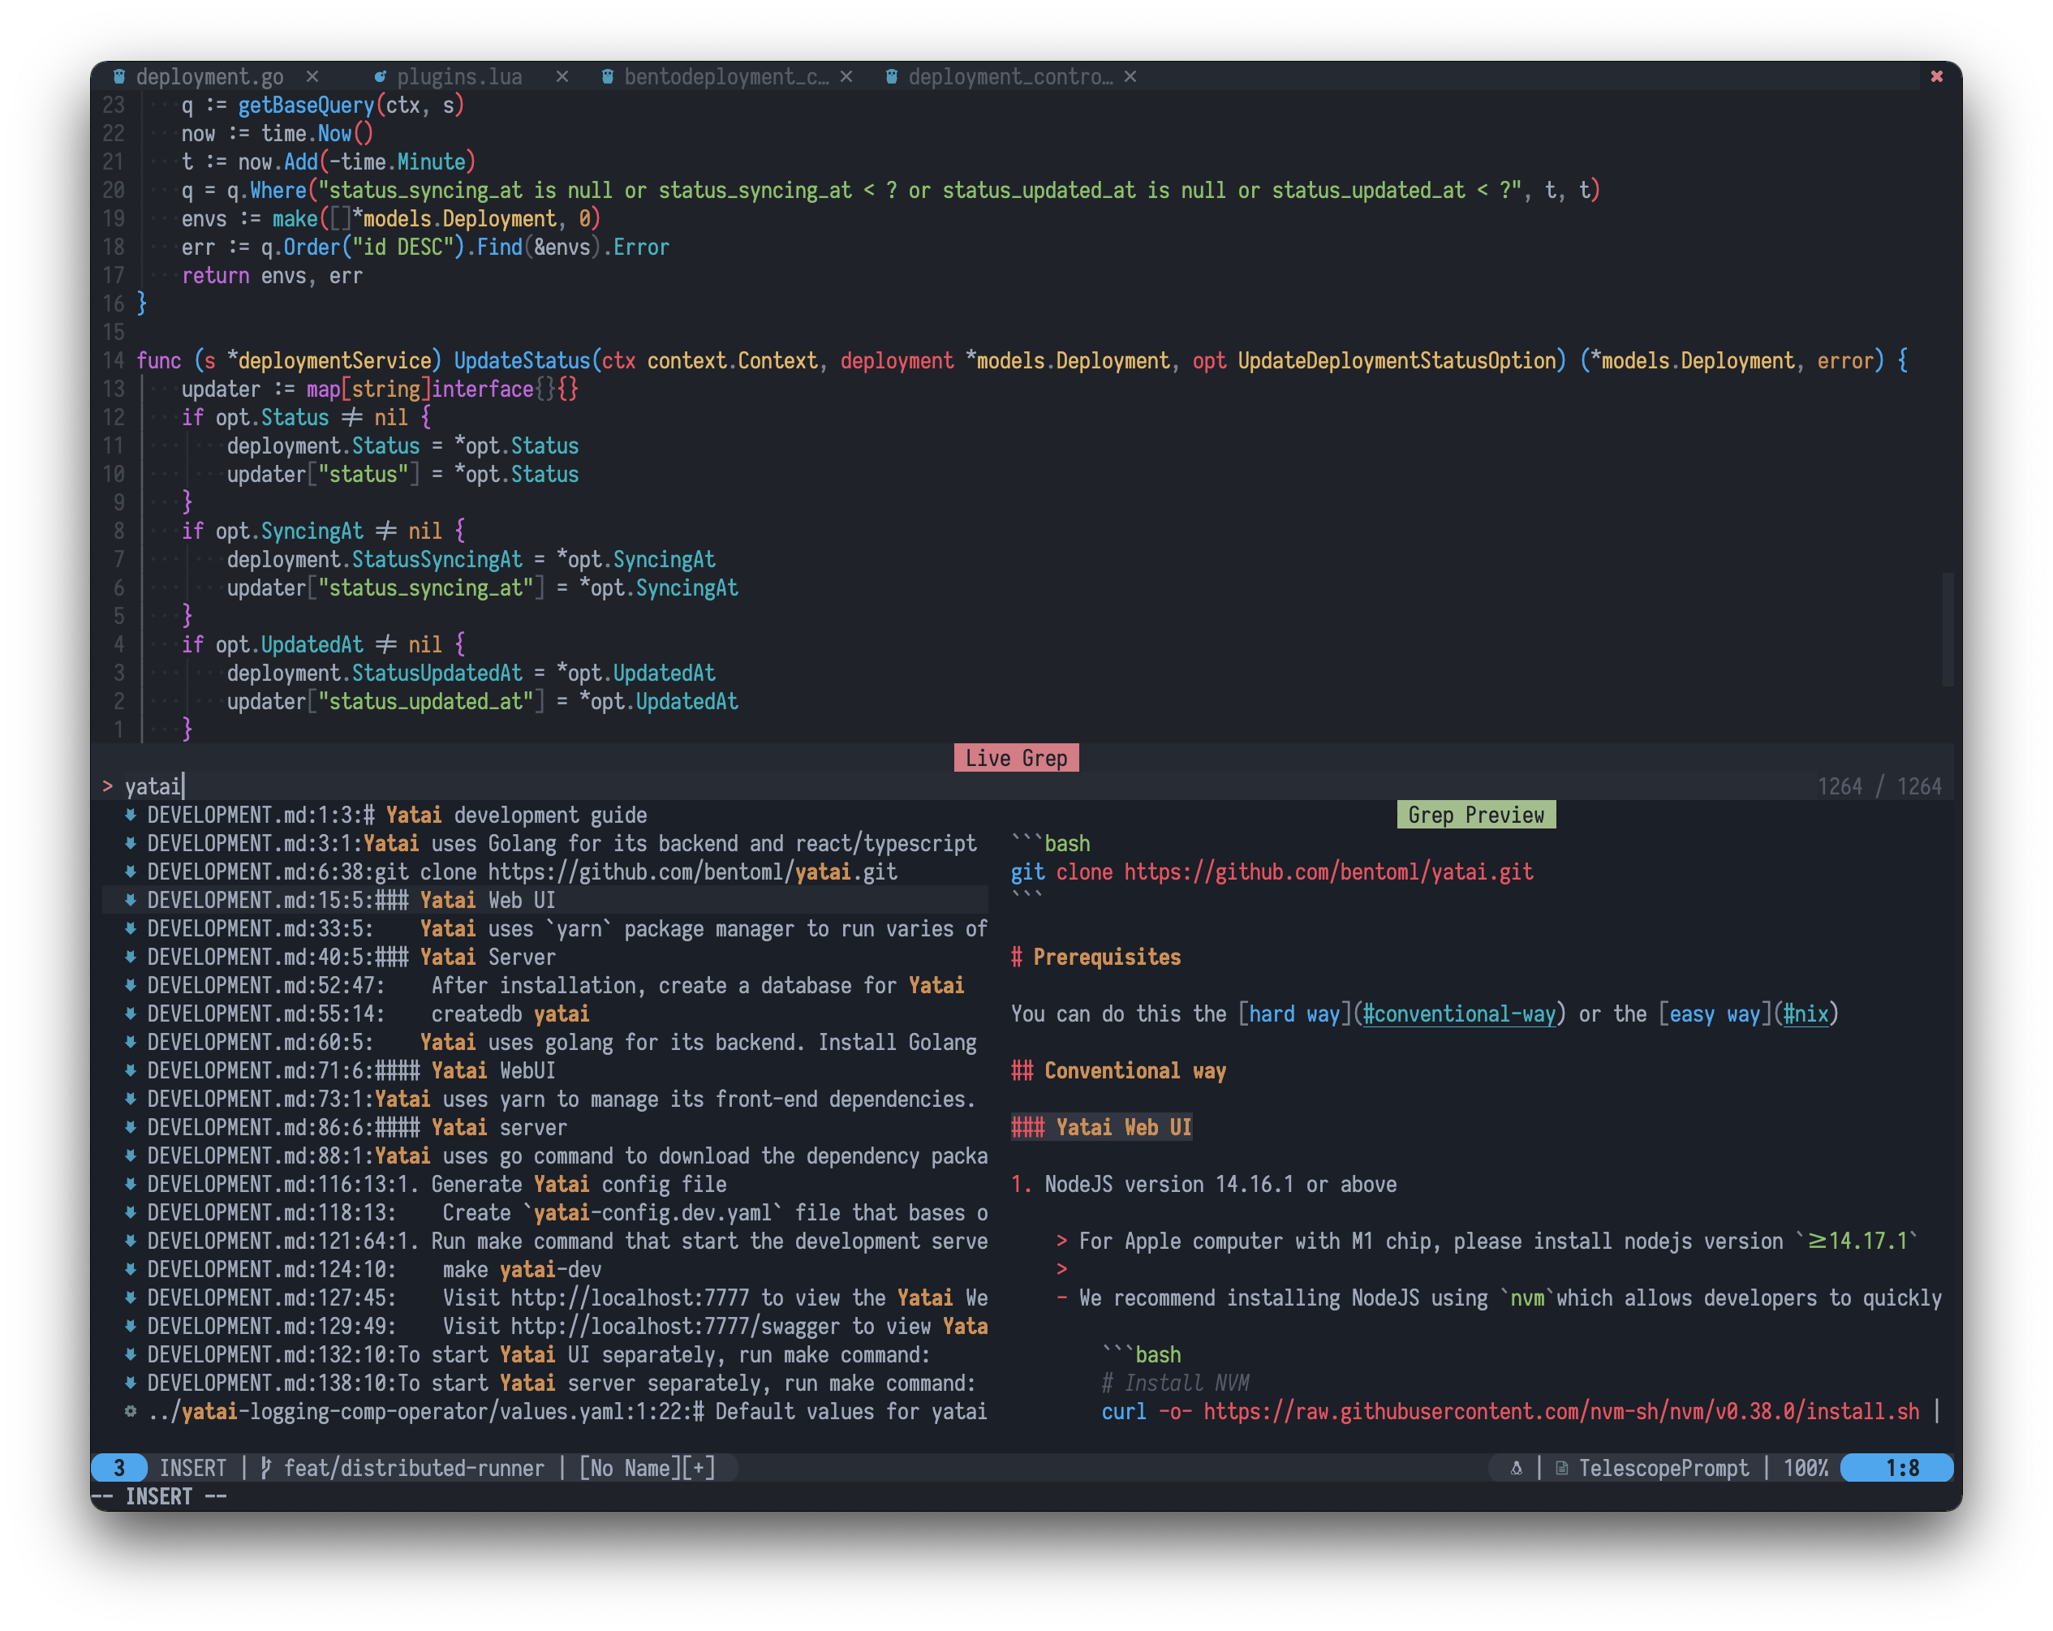Click markdown icon of DEVELOPMENT.md:1:3 result
Screen dimensions: 2053x1631
131,815
